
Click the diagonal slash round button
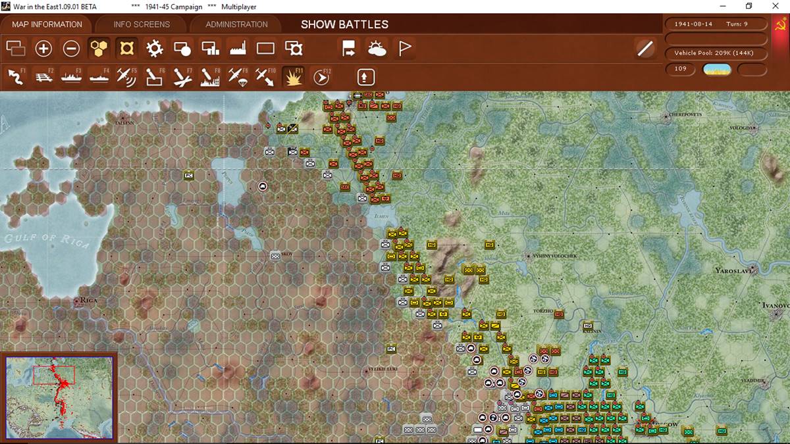point(646,48)
